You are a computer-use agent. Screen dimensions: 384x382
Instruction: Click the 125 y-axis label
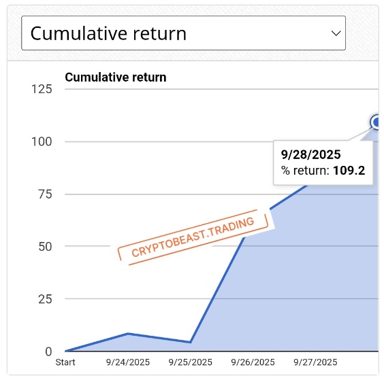click(x=42, y=89)
